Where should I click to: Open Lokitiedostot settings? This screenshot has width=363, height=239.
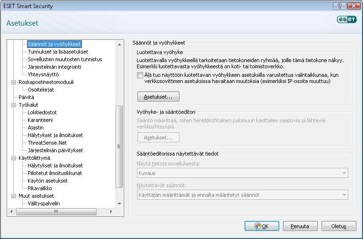pos(42,112)
